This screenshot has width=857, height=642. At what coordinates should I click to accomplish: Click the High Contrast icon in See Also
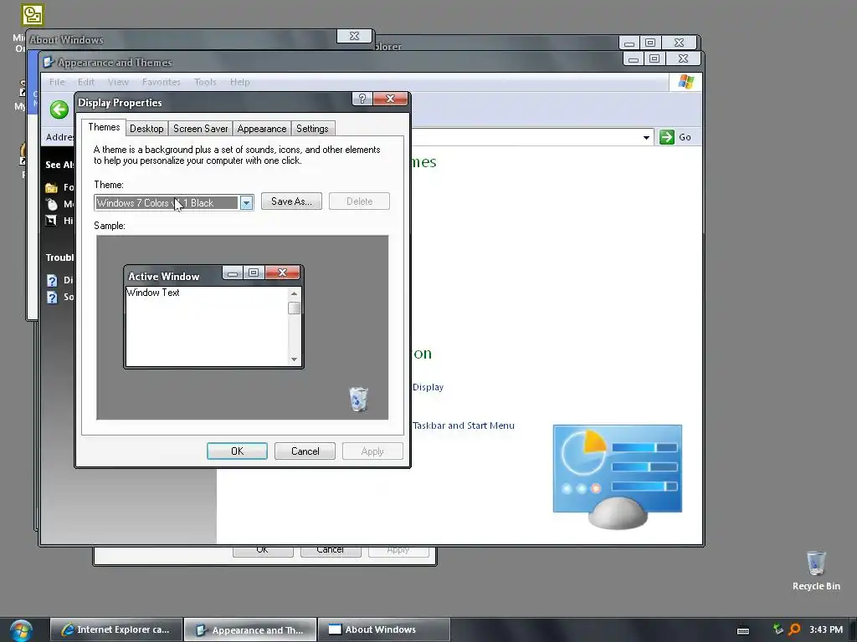click(x=51, y=221)
